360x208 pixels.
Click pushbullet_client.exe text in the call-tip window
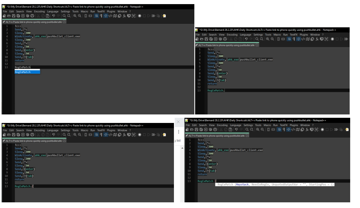[x=247, y=150]
